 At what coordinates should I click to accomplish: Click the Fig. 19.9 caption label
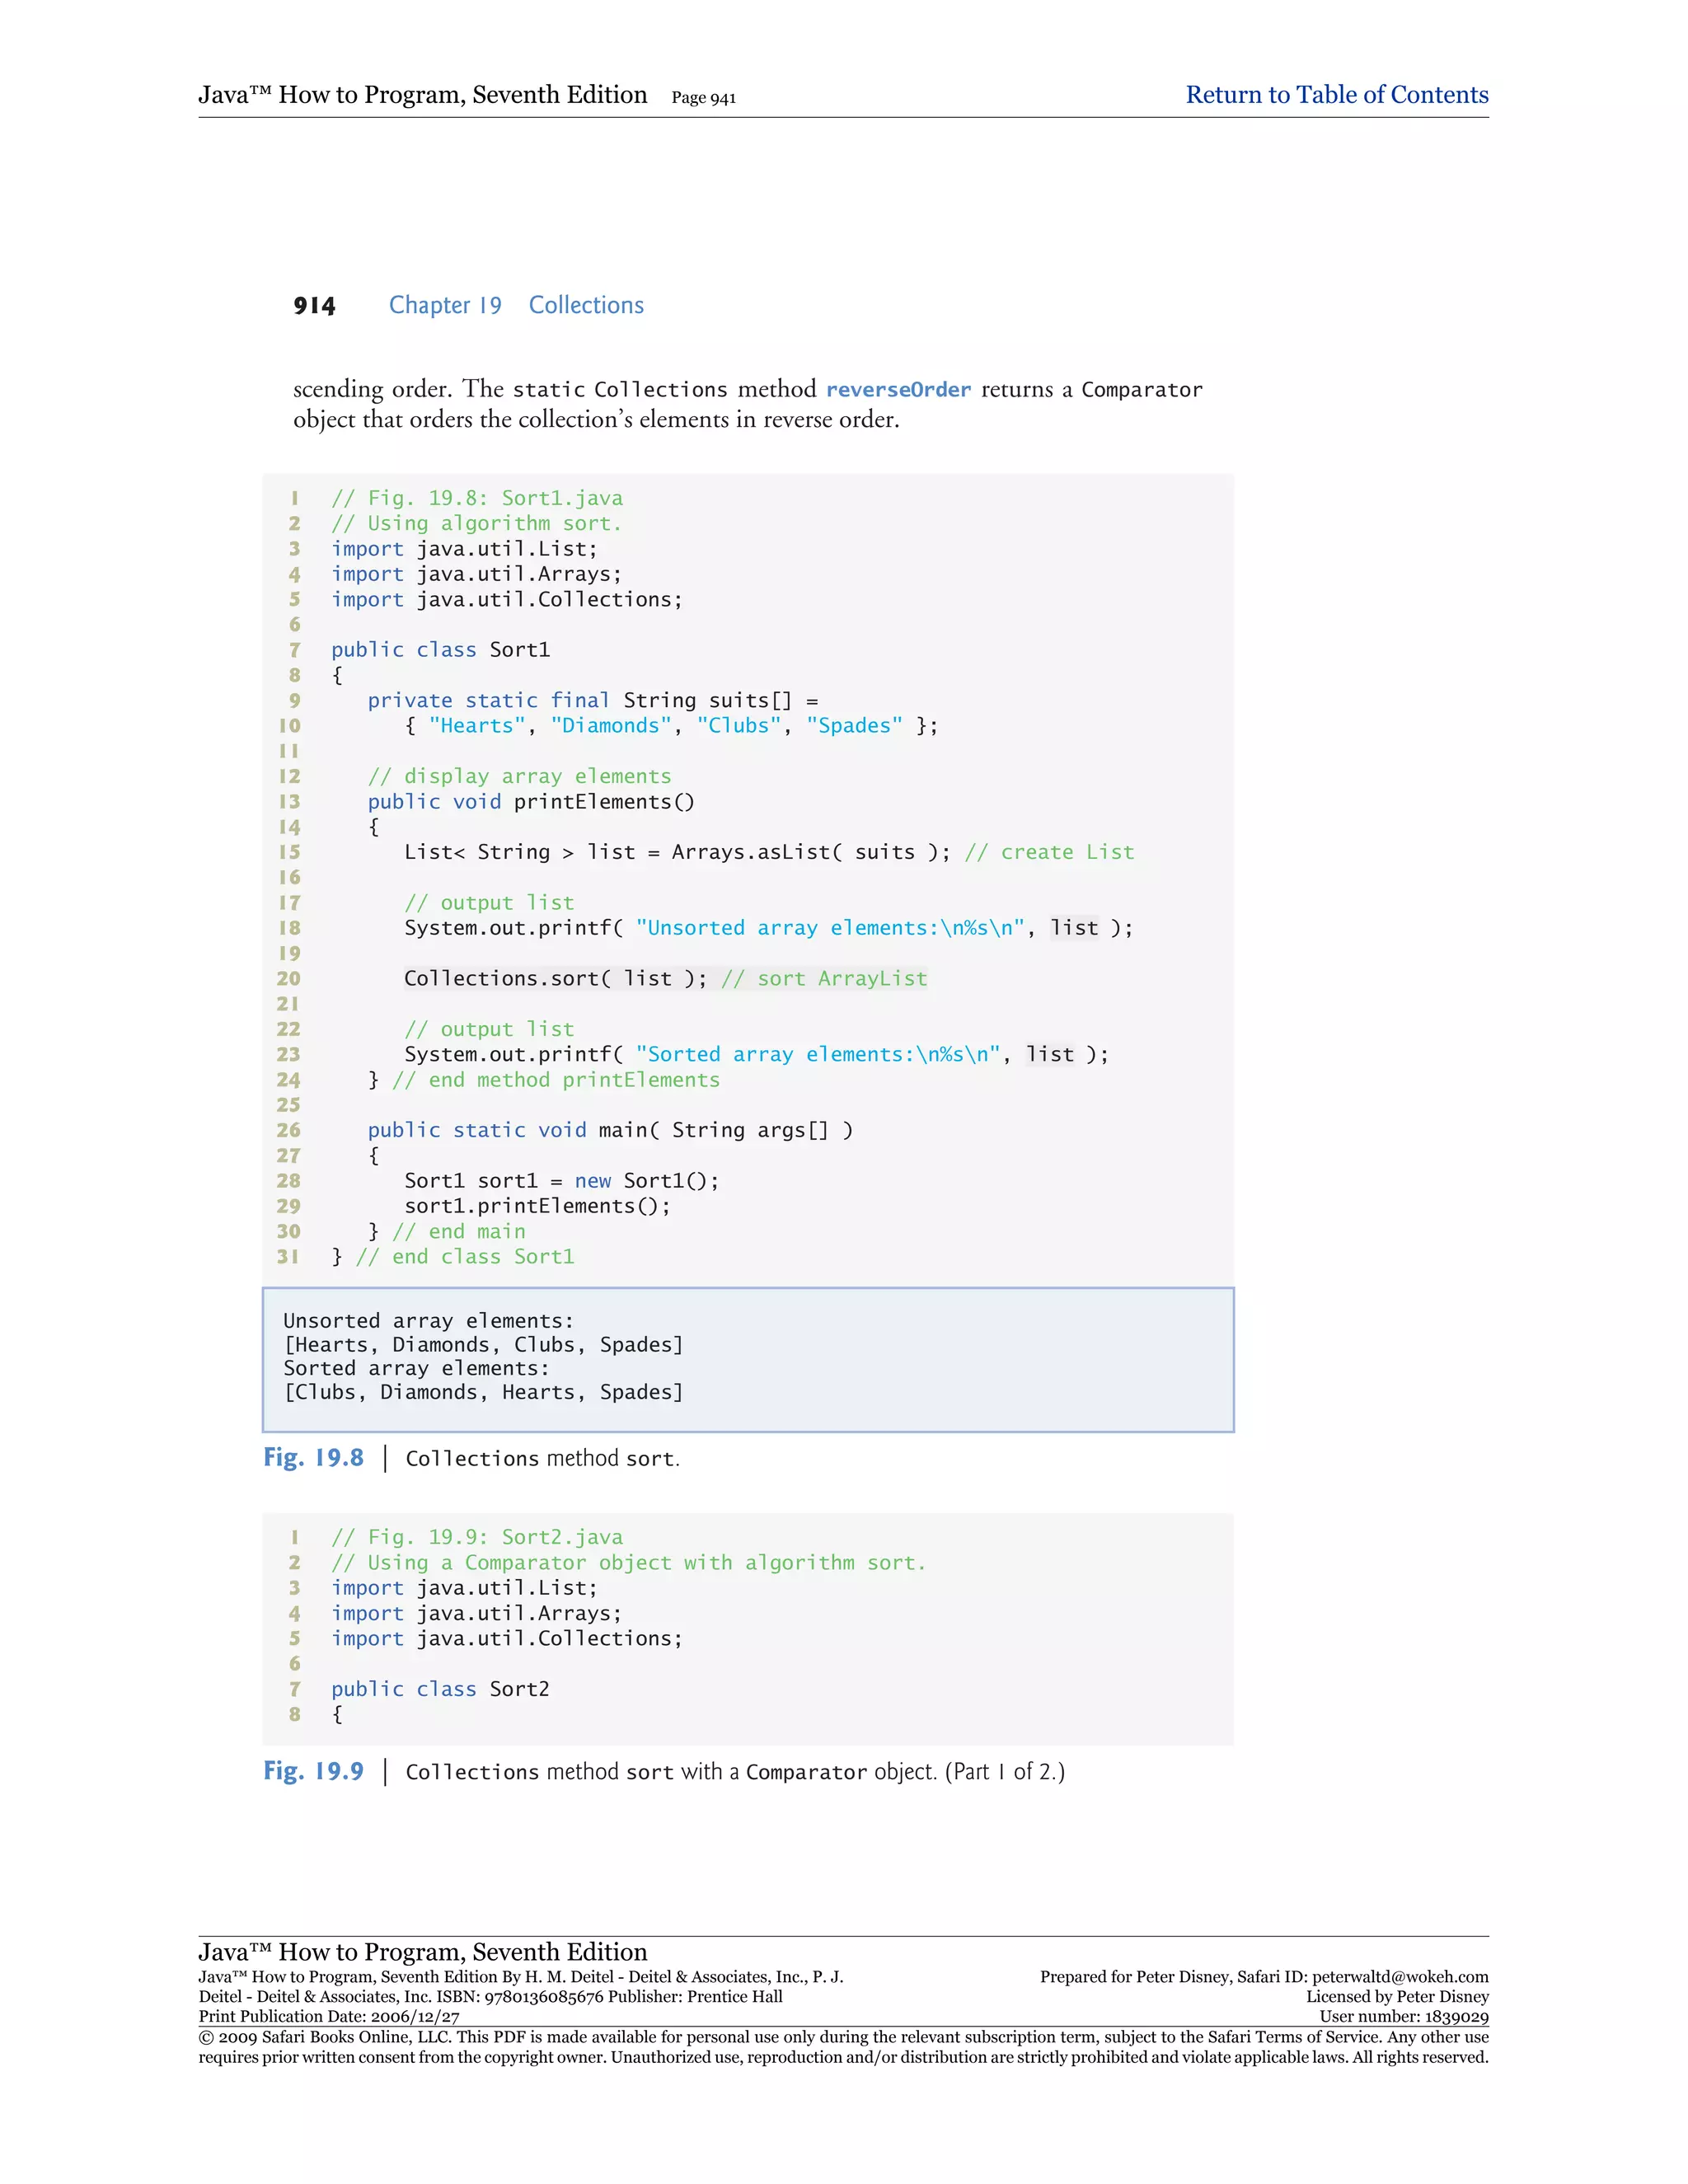[313, 1771]
